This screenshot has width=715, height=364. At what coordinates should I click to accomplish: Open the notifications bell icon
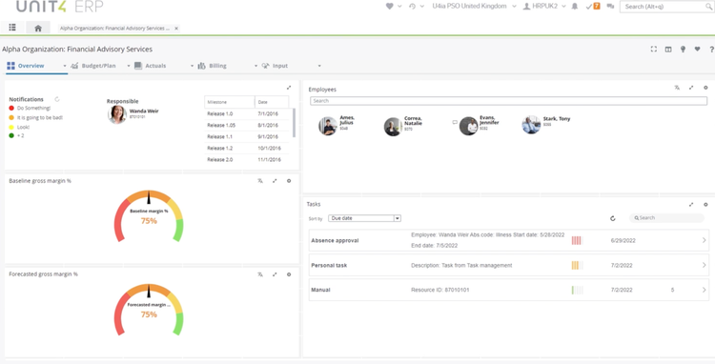575,7
